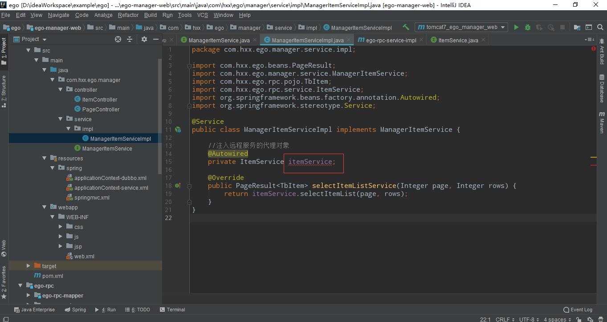Click the red error indicator atop the editor scrollbar
607x322 pixels.
click(594, 49)
